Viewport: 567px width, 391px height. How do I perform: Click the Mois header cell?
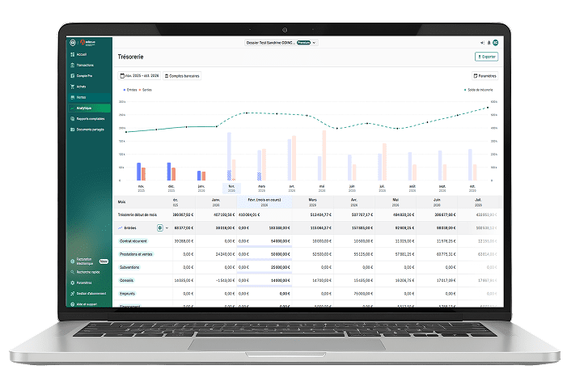143,202
